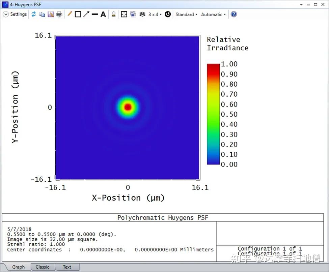Refresh the Huygens PSF analysis
This screenshot has width=329, height=272.
34,14
